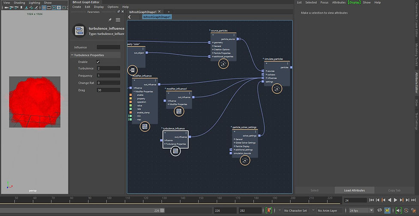Click the turbulence_influence node type icon in Parameters

(x=79, y=31)
